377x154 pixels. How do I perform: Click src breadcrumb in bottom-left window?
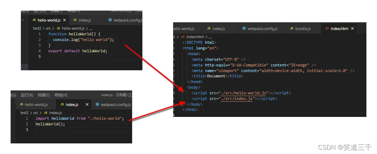36,112
